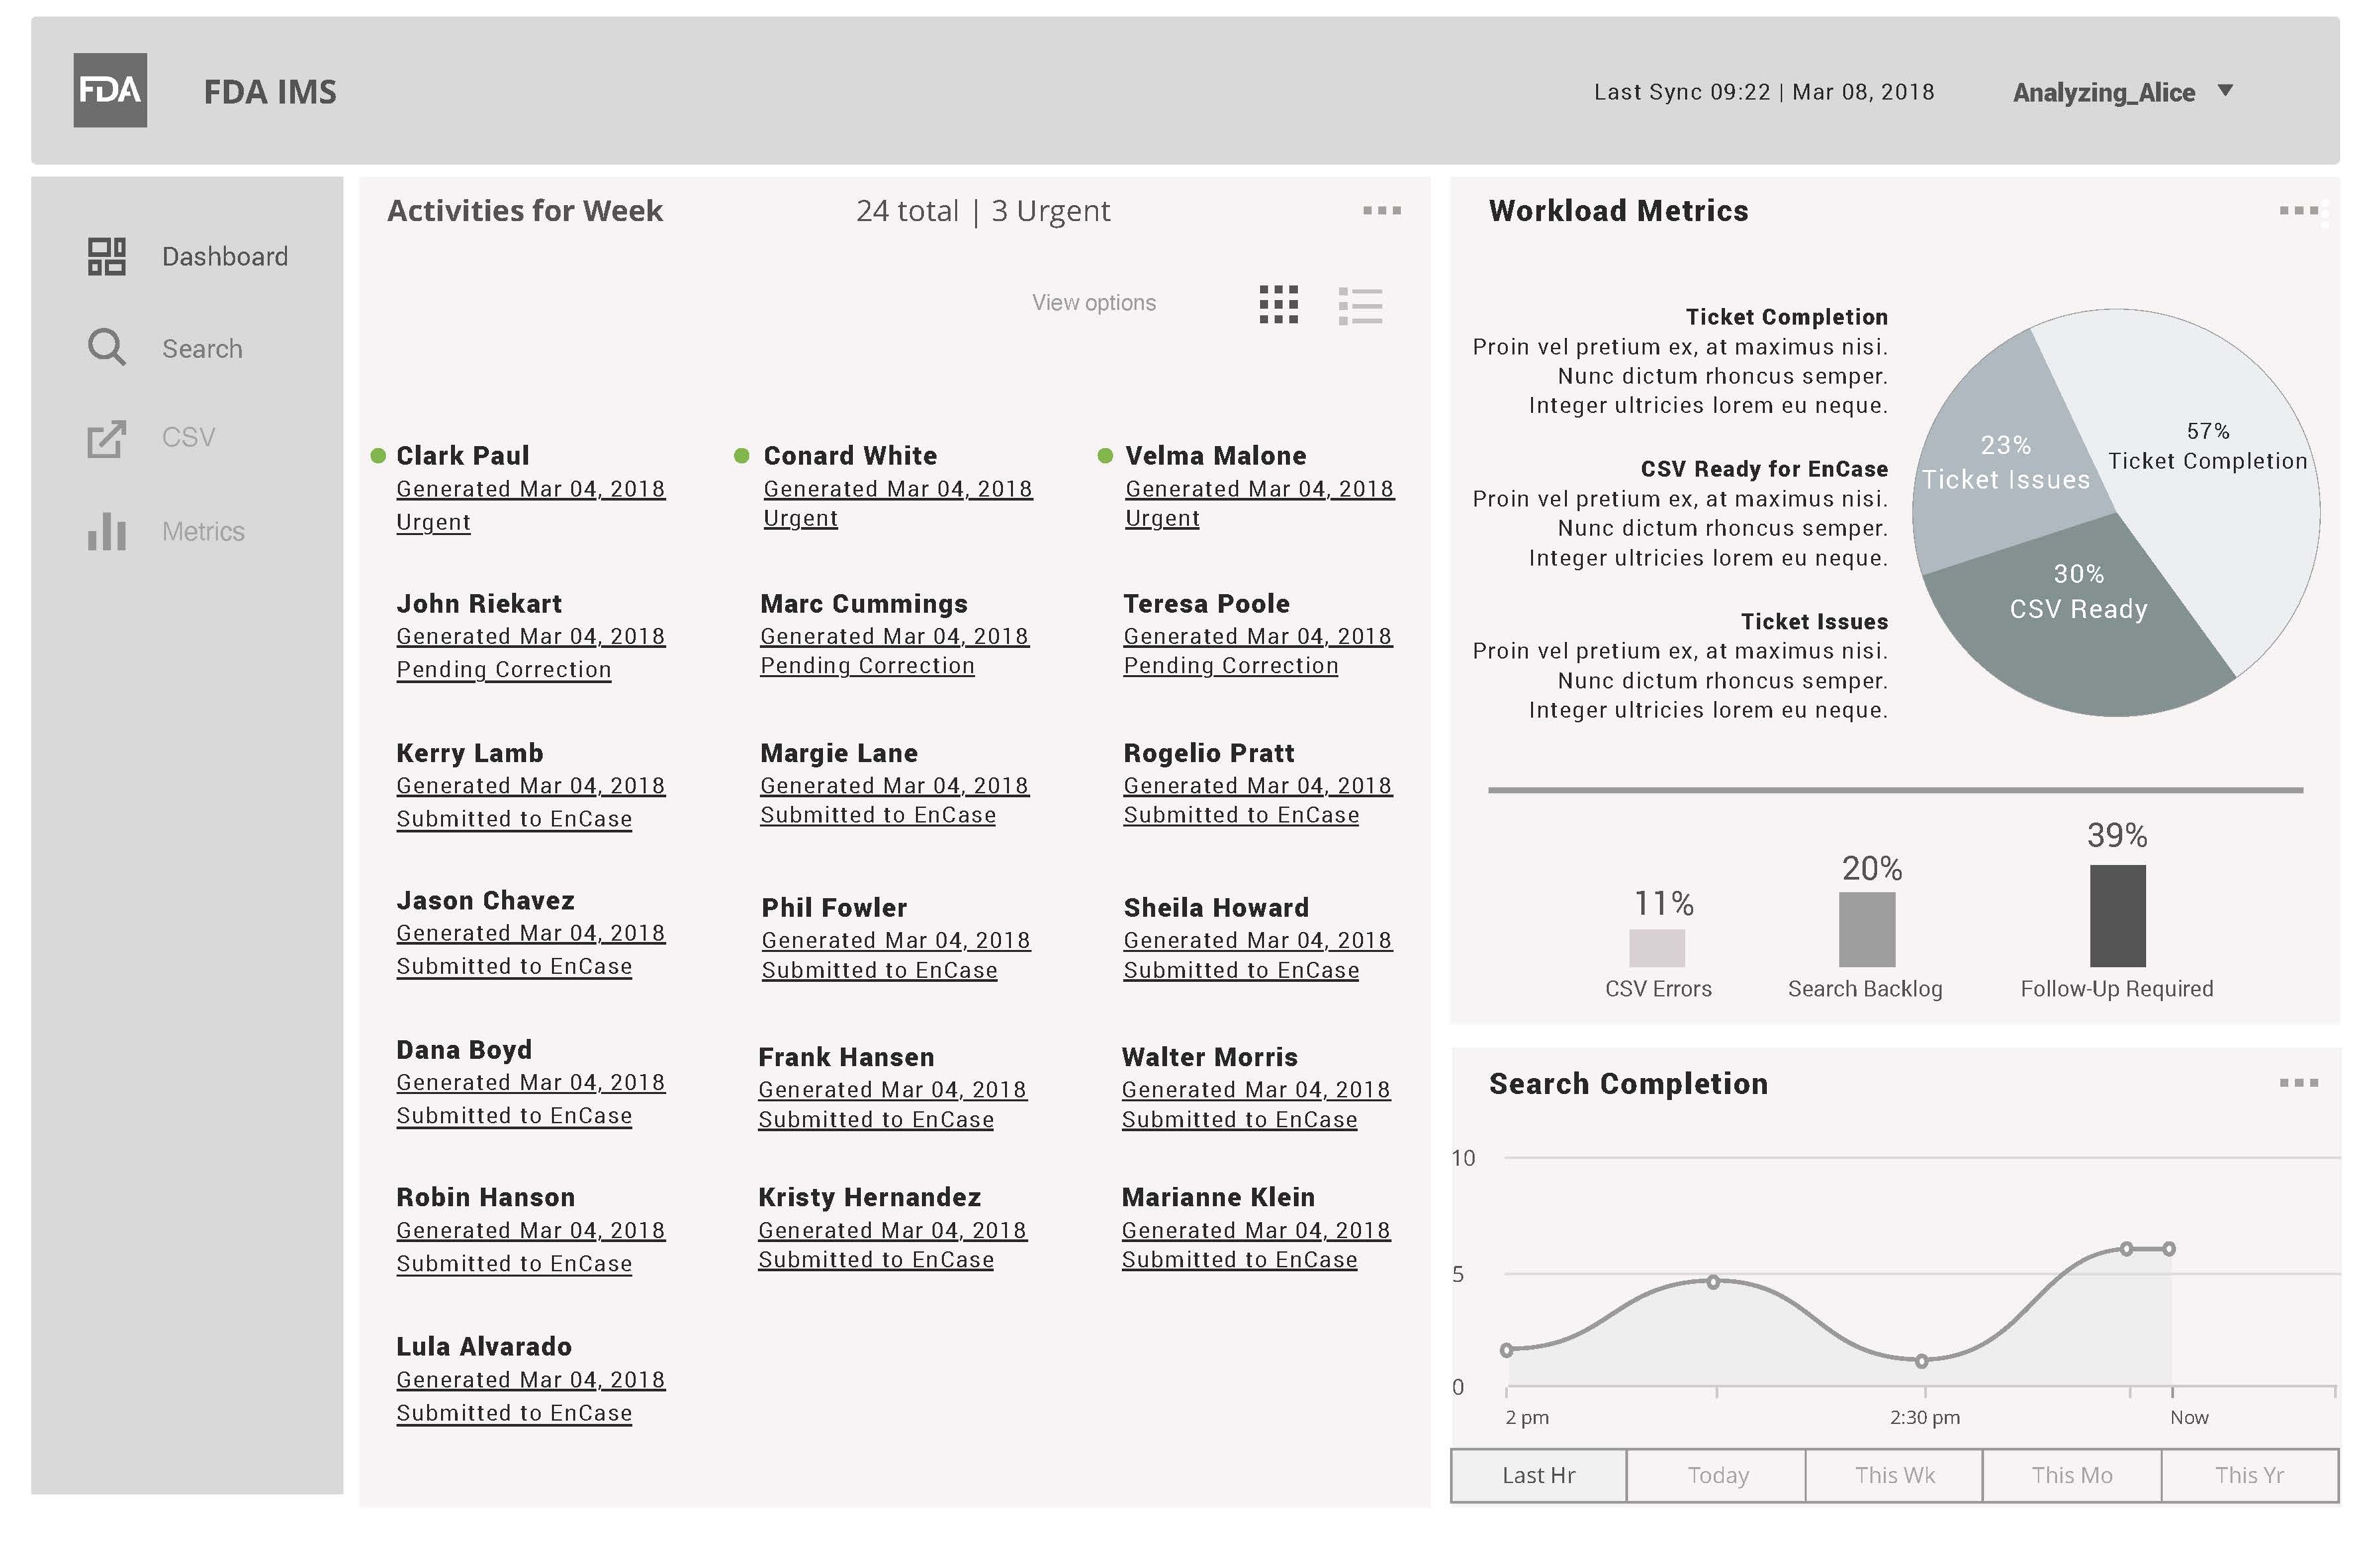Click the FDA logo icon
Viewport: 2362px width, 1568px height.
pos(110,90)
